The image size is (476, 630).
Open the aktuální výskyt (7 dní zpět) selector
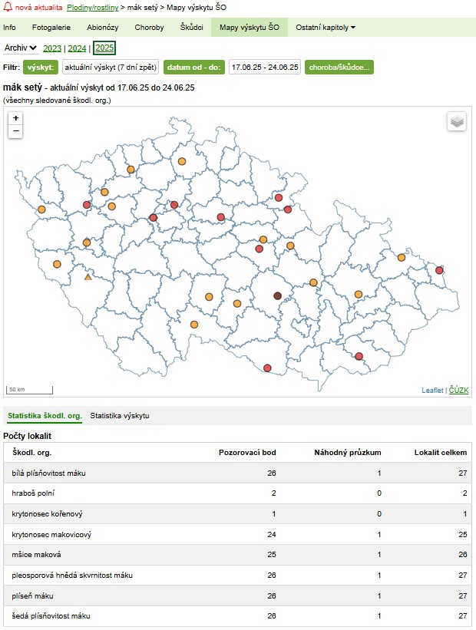pos(111,67)
